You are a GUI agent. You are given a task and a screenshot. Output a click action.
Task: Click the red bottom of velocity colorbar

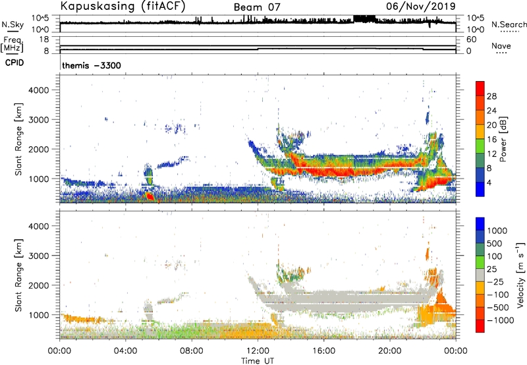click(x=480, y=326)
